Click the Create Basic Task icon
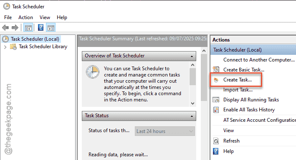Image resolution: width=296 pixels, height=160 pixels. pos(216,69)
